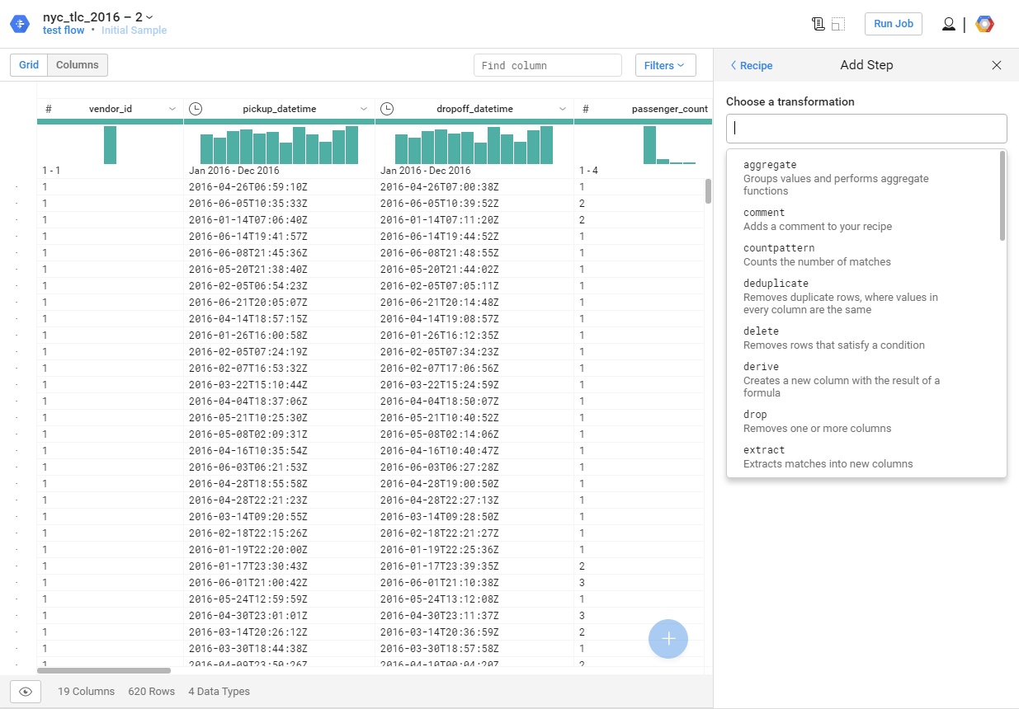
Task: Toggle the eye visibility button in status bar
Action: click(x=26, y=692)
